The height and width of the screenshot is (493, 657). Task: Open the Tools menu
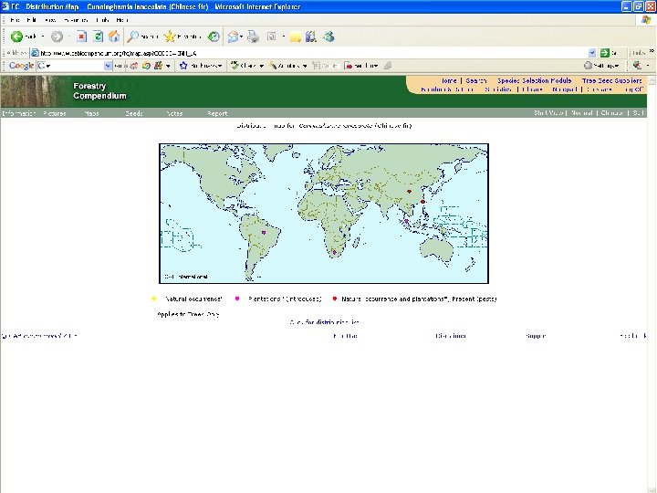(x=102, y=20)
